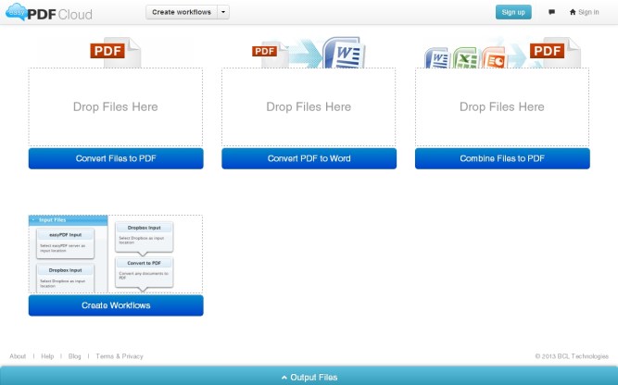Open the About link in footer
The image size is (618, 385).
(18, 356)
